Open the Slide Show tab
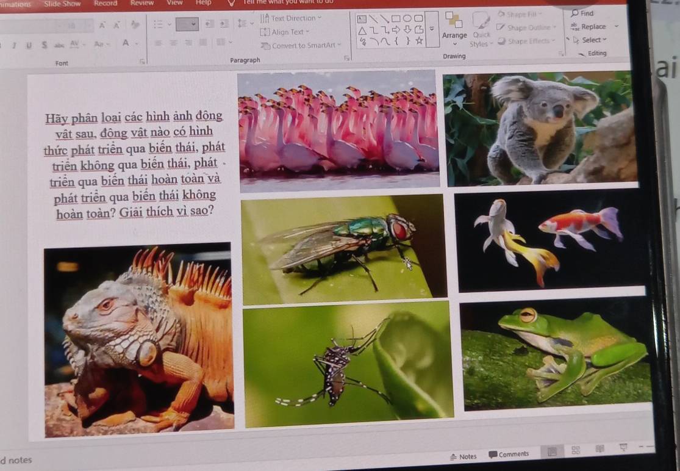The image size is (680, 471). click(62, 3)
